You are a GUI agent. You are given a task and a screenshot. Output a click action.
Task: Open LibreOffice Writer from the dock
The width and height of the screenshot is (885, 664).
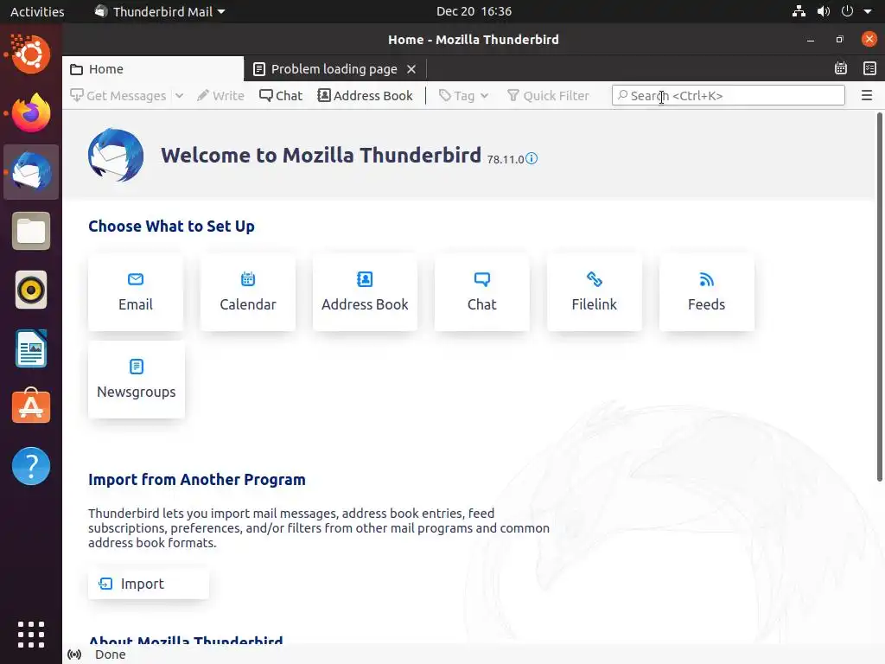click(31, 349)
